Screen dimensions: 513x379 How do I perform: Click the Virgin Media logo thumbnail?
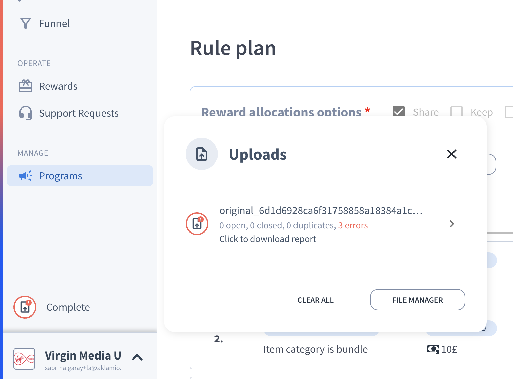coord(24,359)
